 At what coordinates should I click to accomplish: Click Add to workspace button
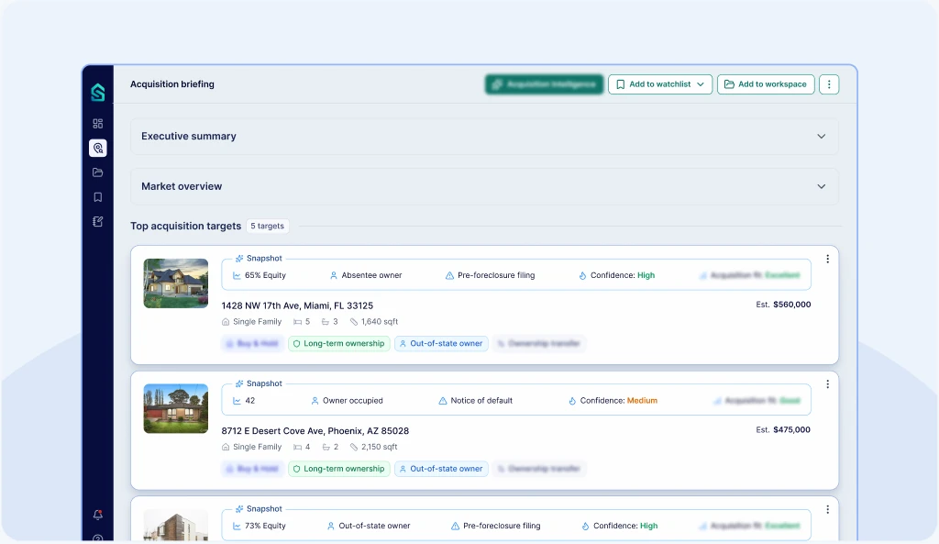point(766,84)
